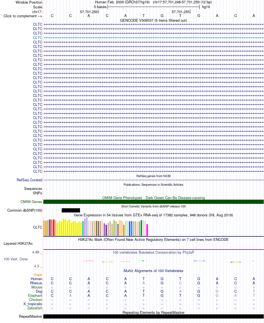This screenshot has height=323, width=264.
Task: Click the OMIM Gene Phenotypes track title
Action: 153,198
